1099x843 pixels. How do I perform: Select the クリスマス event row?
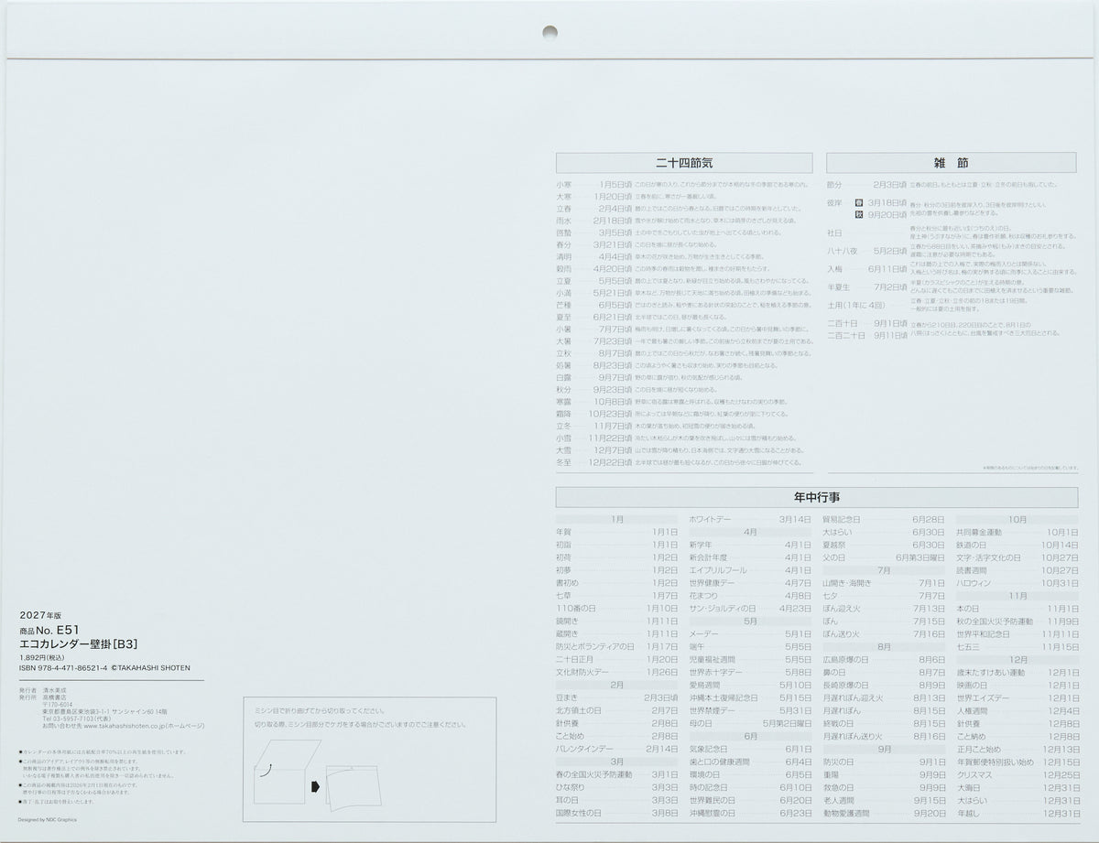[x=1017, y=774]
